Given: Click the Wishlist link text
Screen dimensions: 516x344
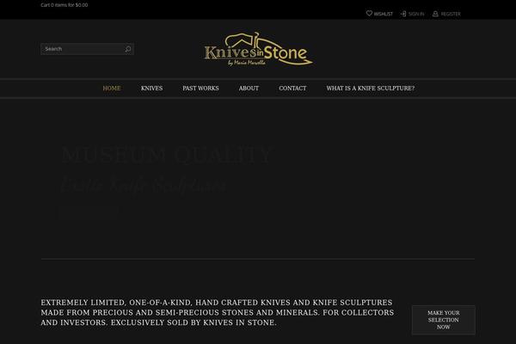Looking at the screenshot, I should point(384,14).
